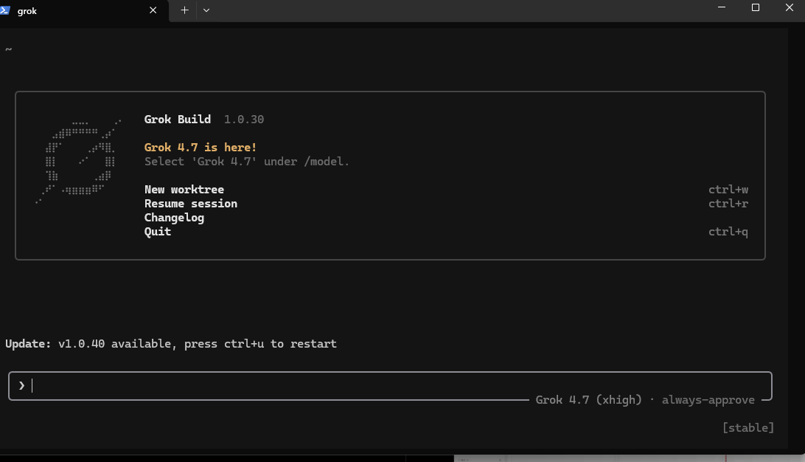Screen dimensions: 805x462
Task: Click the Grok ASCII logo
Action: coord(78,162)
